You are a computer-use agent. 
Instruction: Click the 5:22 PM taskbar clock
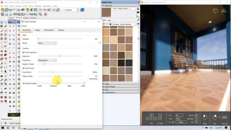point(218,127)
